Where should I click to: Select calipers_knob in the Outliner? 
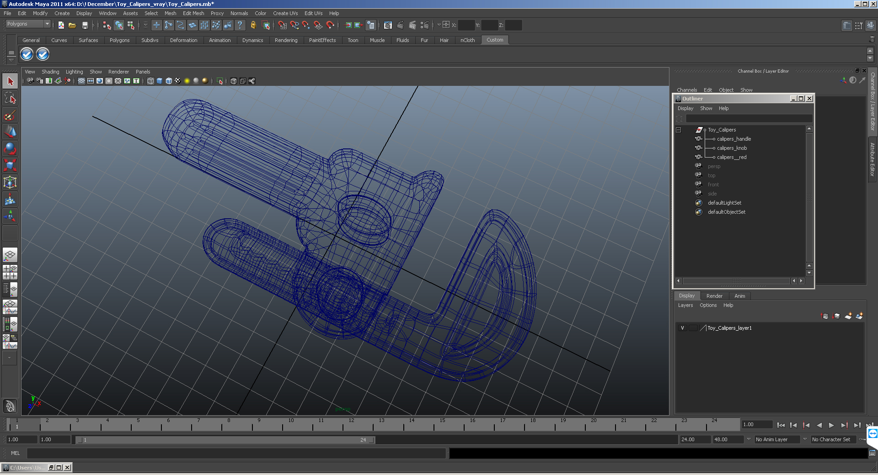tap(732, 148)
